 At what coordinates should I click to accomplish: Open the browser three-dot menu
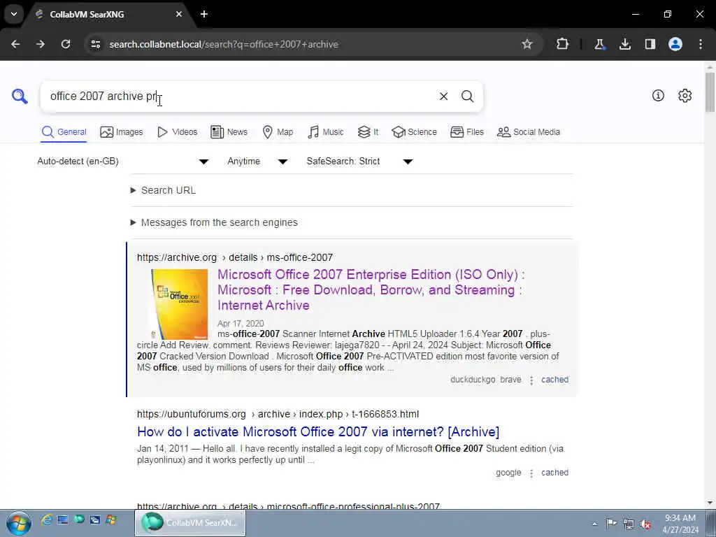[701, 44]
